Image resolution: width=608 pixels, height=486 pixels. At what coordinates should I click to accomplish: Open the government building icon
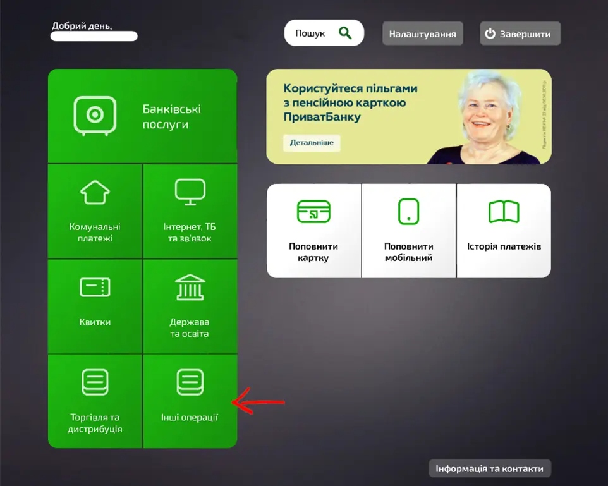(190, 288)
